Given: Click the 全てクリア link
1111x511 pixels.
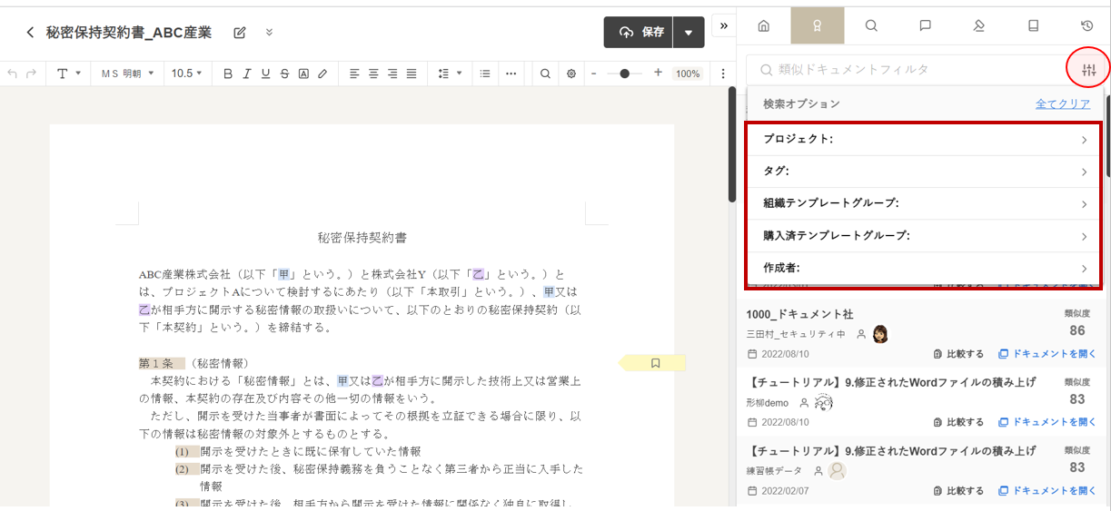Looking at the screenshot, I should click(1062, 104).
